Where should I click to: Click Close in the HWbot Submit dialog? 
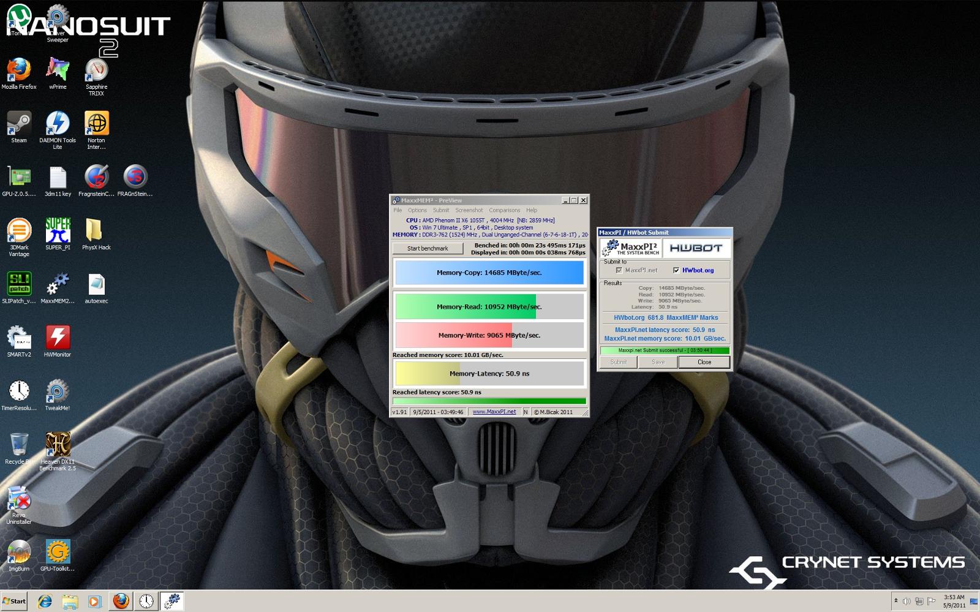(x=704, y=362)
